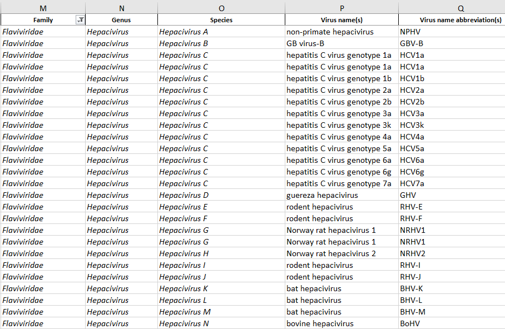This screenshot has width=505, height=329.
Task: Click the bovine hepacivirus cell
Action: (341, 323)
